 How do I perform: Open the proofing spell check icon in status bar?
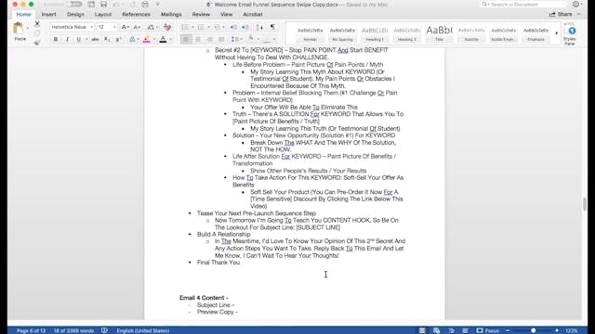pos(104,330)
